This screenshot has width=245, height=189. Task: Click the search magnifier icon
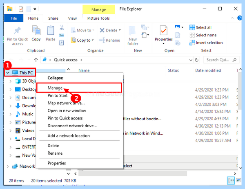click(x=234, y=60)
